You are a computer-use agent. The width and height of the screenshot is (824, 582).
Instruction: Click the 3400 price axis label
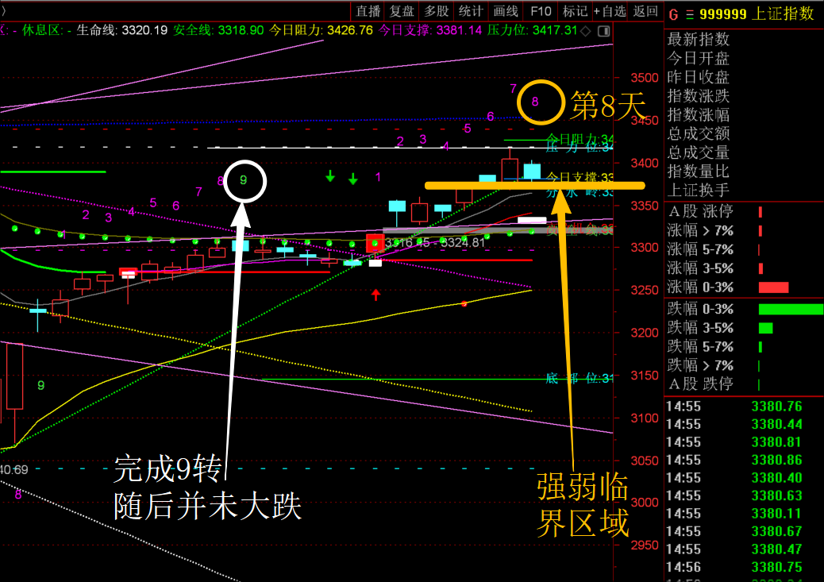tap(645, 163)
